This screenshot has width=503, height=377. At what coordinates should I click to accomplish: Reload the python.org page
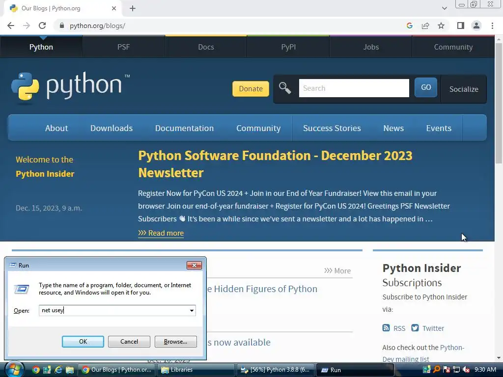point(42,26)
